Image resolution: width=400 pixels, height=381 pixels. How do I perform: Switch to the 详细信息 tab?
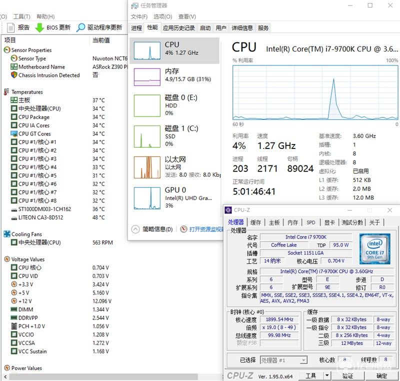pyautogui.click(x=242, y=28)
